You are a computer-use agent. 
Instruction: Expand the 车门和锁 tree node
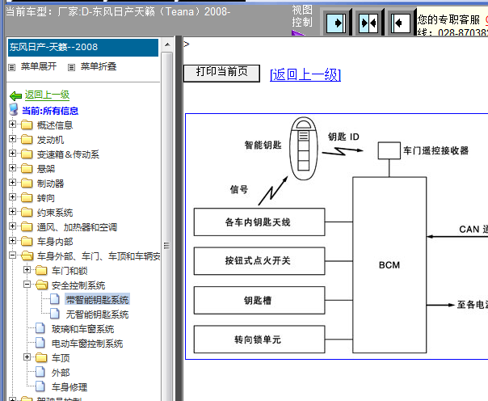[x=27, y=269]
